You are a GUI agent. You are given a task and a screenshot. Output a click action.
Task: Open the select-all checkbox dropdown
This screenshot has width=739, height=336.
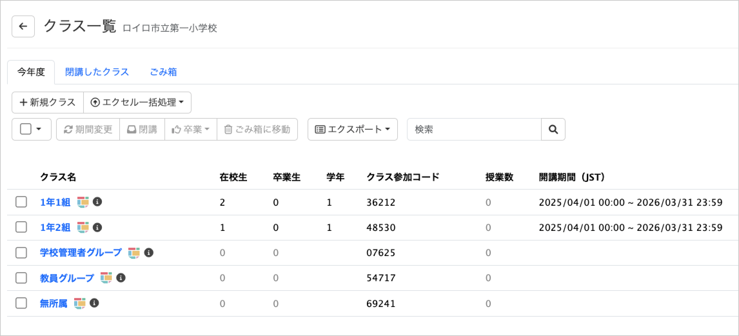point(39,129)
